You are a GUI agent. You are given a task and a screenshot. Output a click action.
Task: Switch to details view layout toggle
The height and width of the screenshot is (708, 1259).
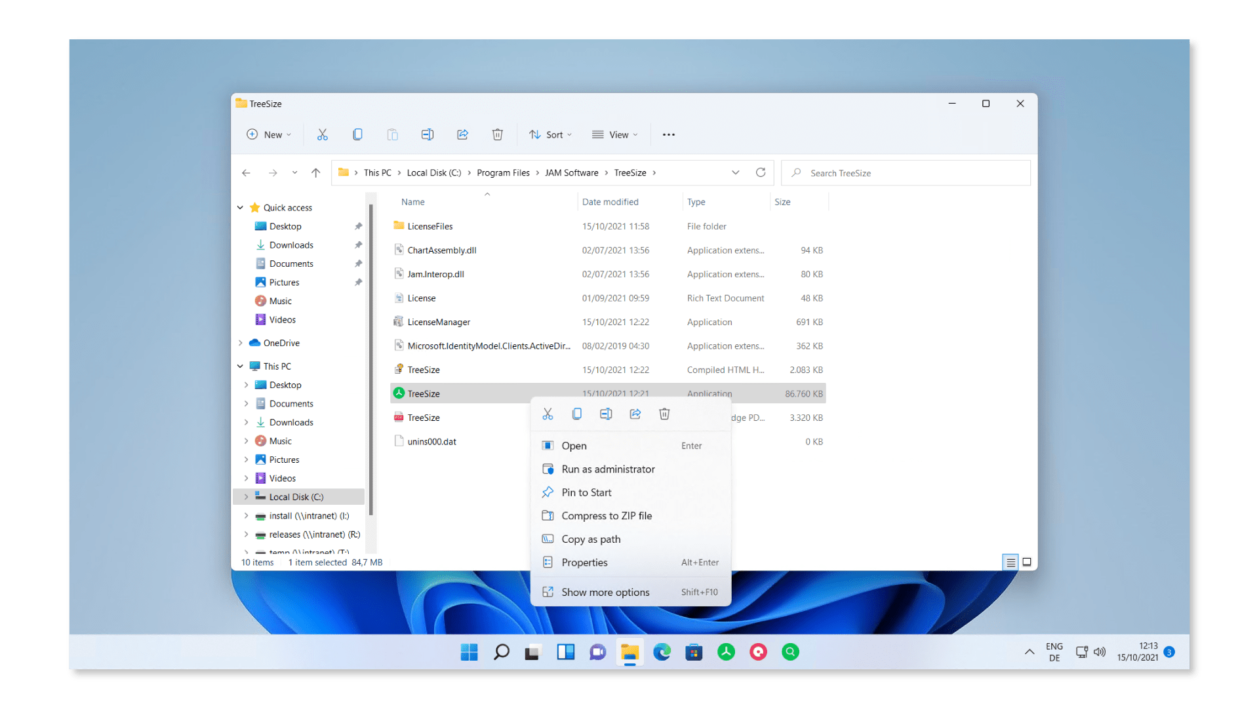(x=1010, y=562)
